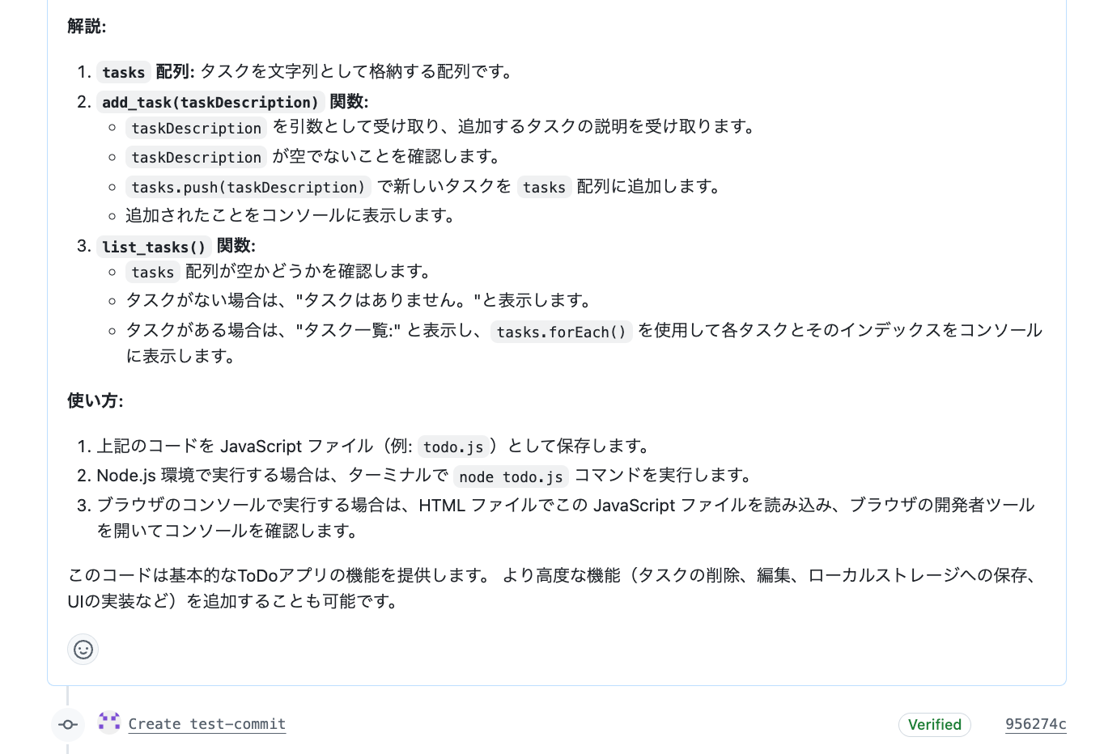
Task: Click taskDescription code in the 引数 line
Action: click(x=196, y=128)
